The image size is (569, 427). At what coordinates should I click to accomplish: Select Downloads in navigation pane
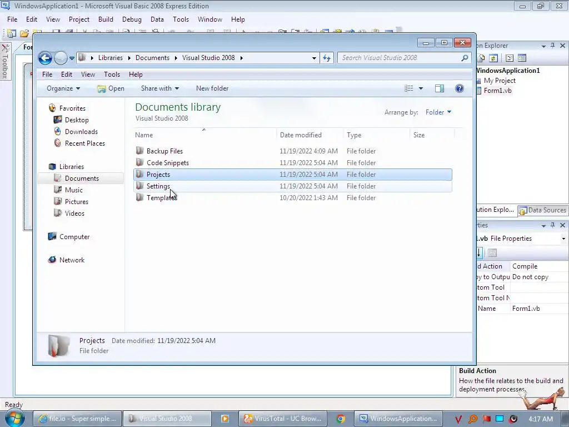(x=81, y=131)
